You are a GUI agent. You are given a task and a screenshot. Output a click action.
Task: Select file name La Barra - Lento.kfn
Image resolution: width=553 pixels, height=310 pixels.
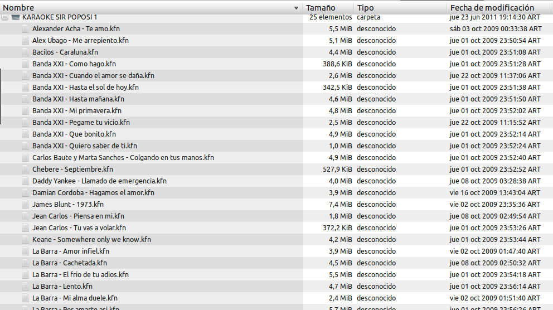click(x=62, y=287)
